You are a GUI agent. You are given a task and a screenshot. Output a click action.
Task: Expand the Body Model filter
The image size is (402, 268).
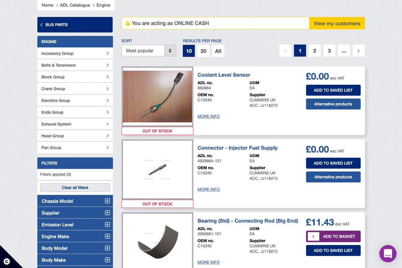point(107,248)
